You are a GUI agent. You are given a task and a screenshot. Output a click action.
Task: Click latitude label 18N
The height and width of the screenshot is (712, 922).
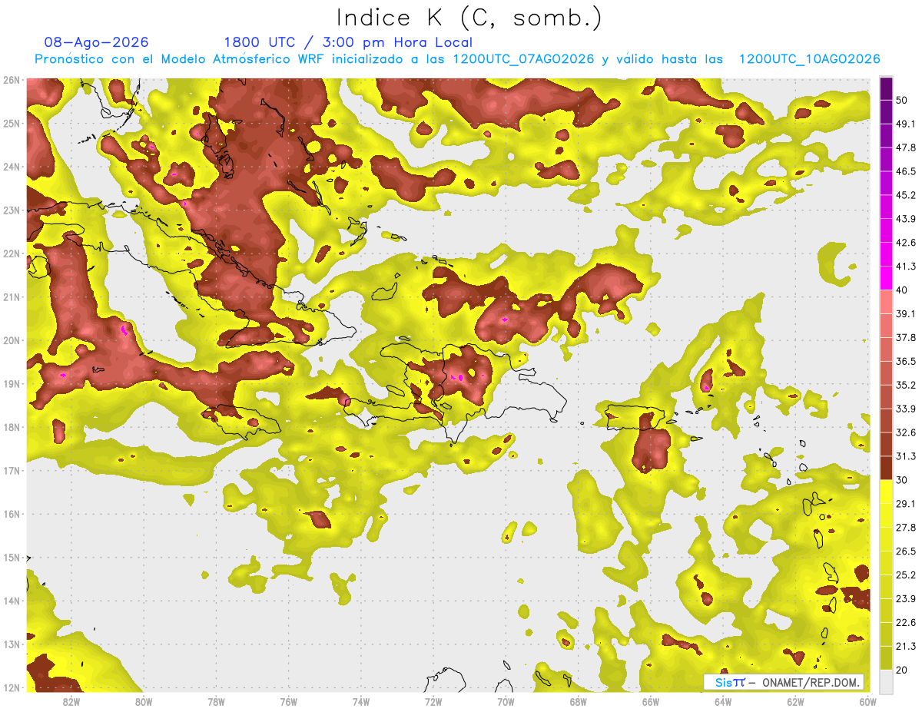point(11,427)
